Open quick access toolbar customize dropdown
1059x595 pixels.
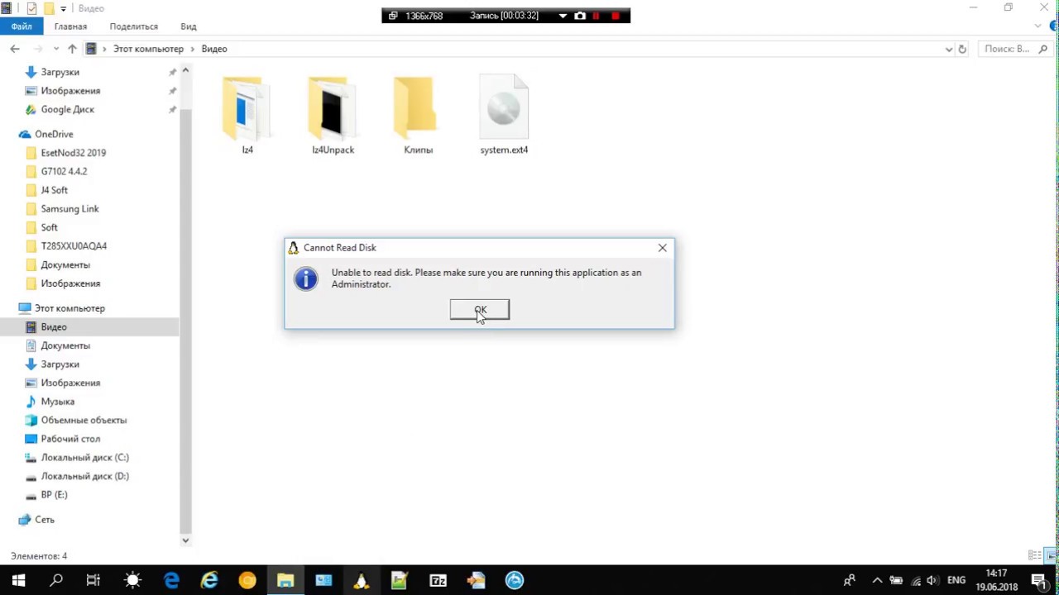tap(63, 9)
